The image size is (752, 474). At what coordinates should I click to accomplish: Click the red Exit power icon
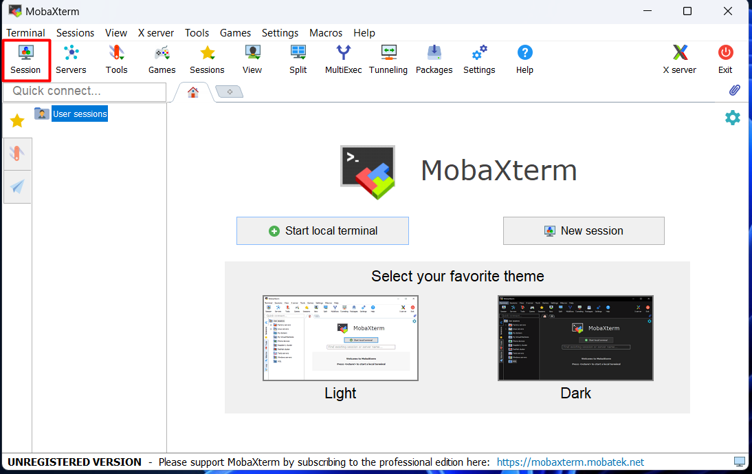pyautogui.click(x=725, y=60)
